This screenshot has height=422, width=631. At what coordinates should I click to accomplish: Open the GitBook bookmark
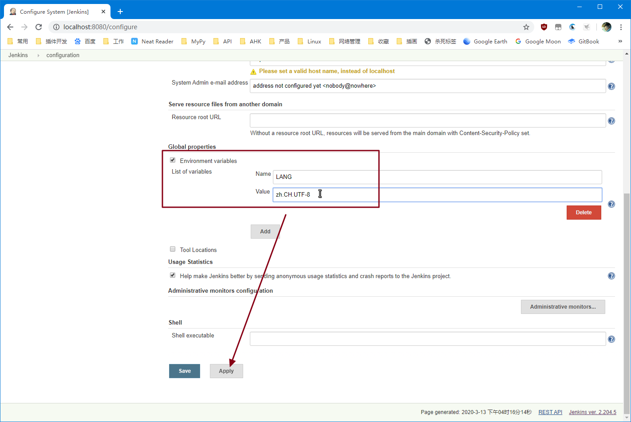point(584,41)
